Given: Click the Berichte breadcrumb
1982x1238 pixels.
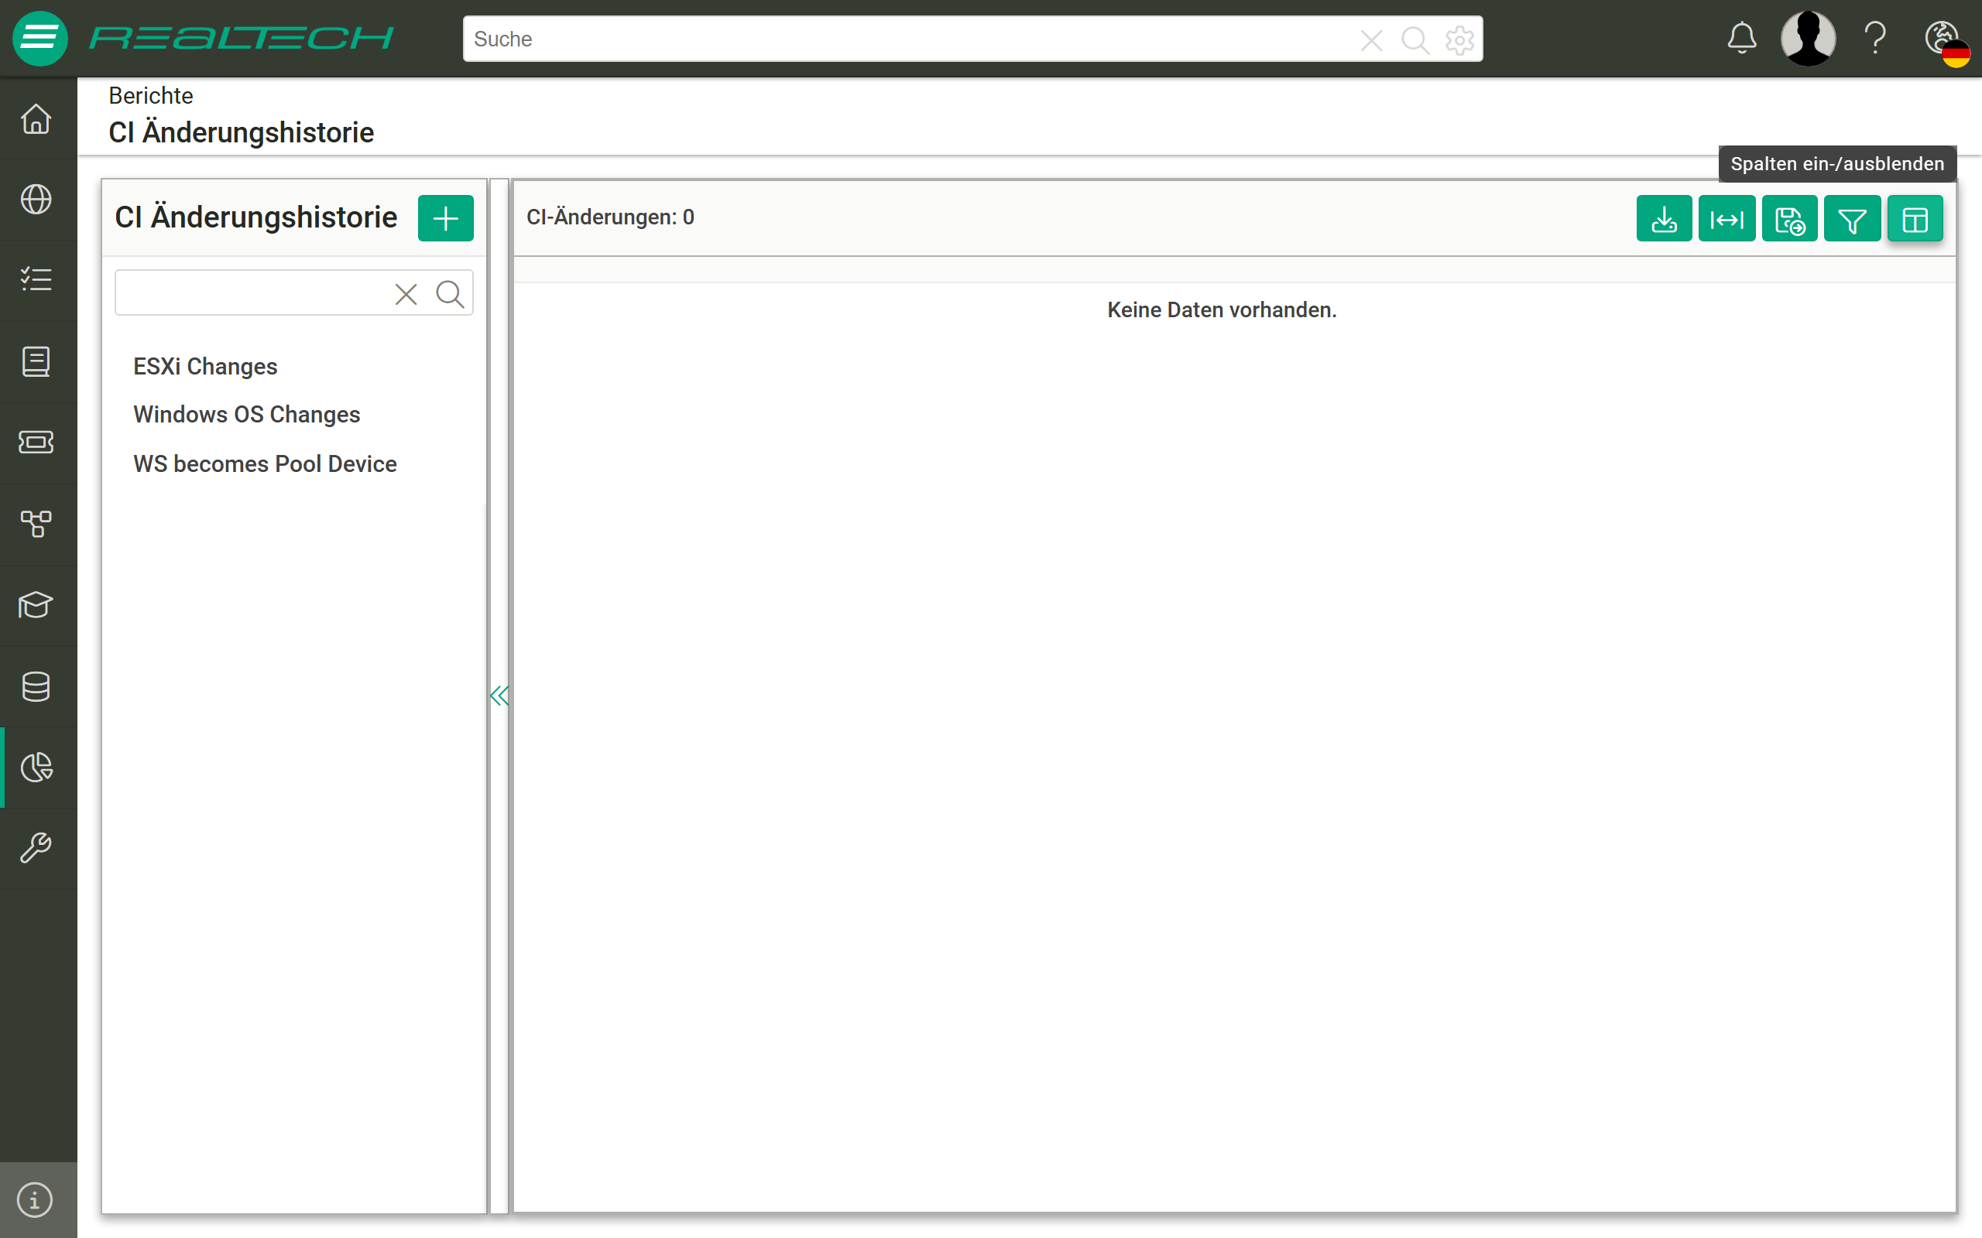Looking at the screenshot, I should coord(151,96).
